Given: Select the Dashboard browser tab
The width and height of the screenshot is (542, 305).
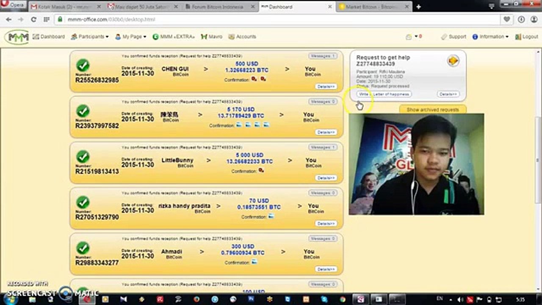Looking at the screenshot, I should [296, 7].
